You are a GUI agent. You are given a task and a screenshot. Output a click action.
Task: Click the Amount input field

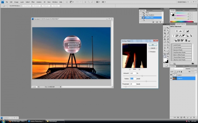(x=133, y=73)
